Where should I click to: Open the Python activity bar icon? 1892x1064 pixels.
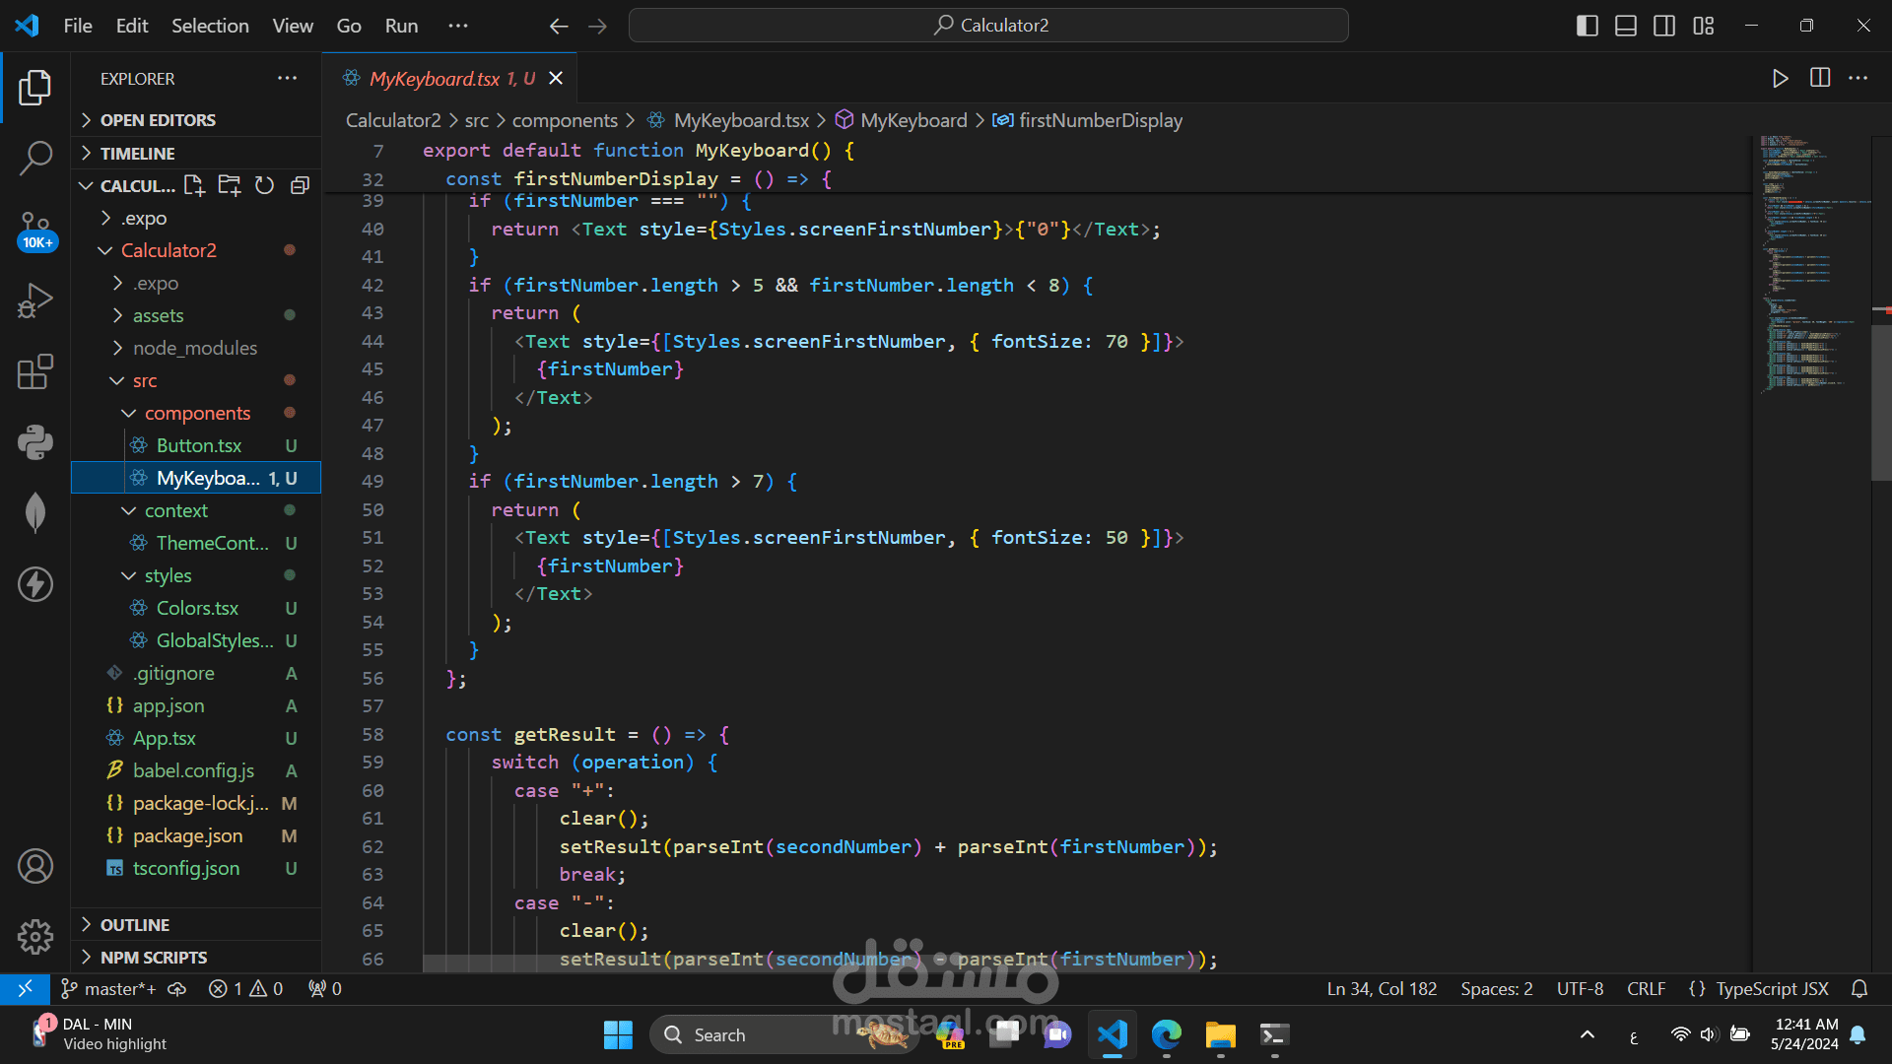coord(35,442)
